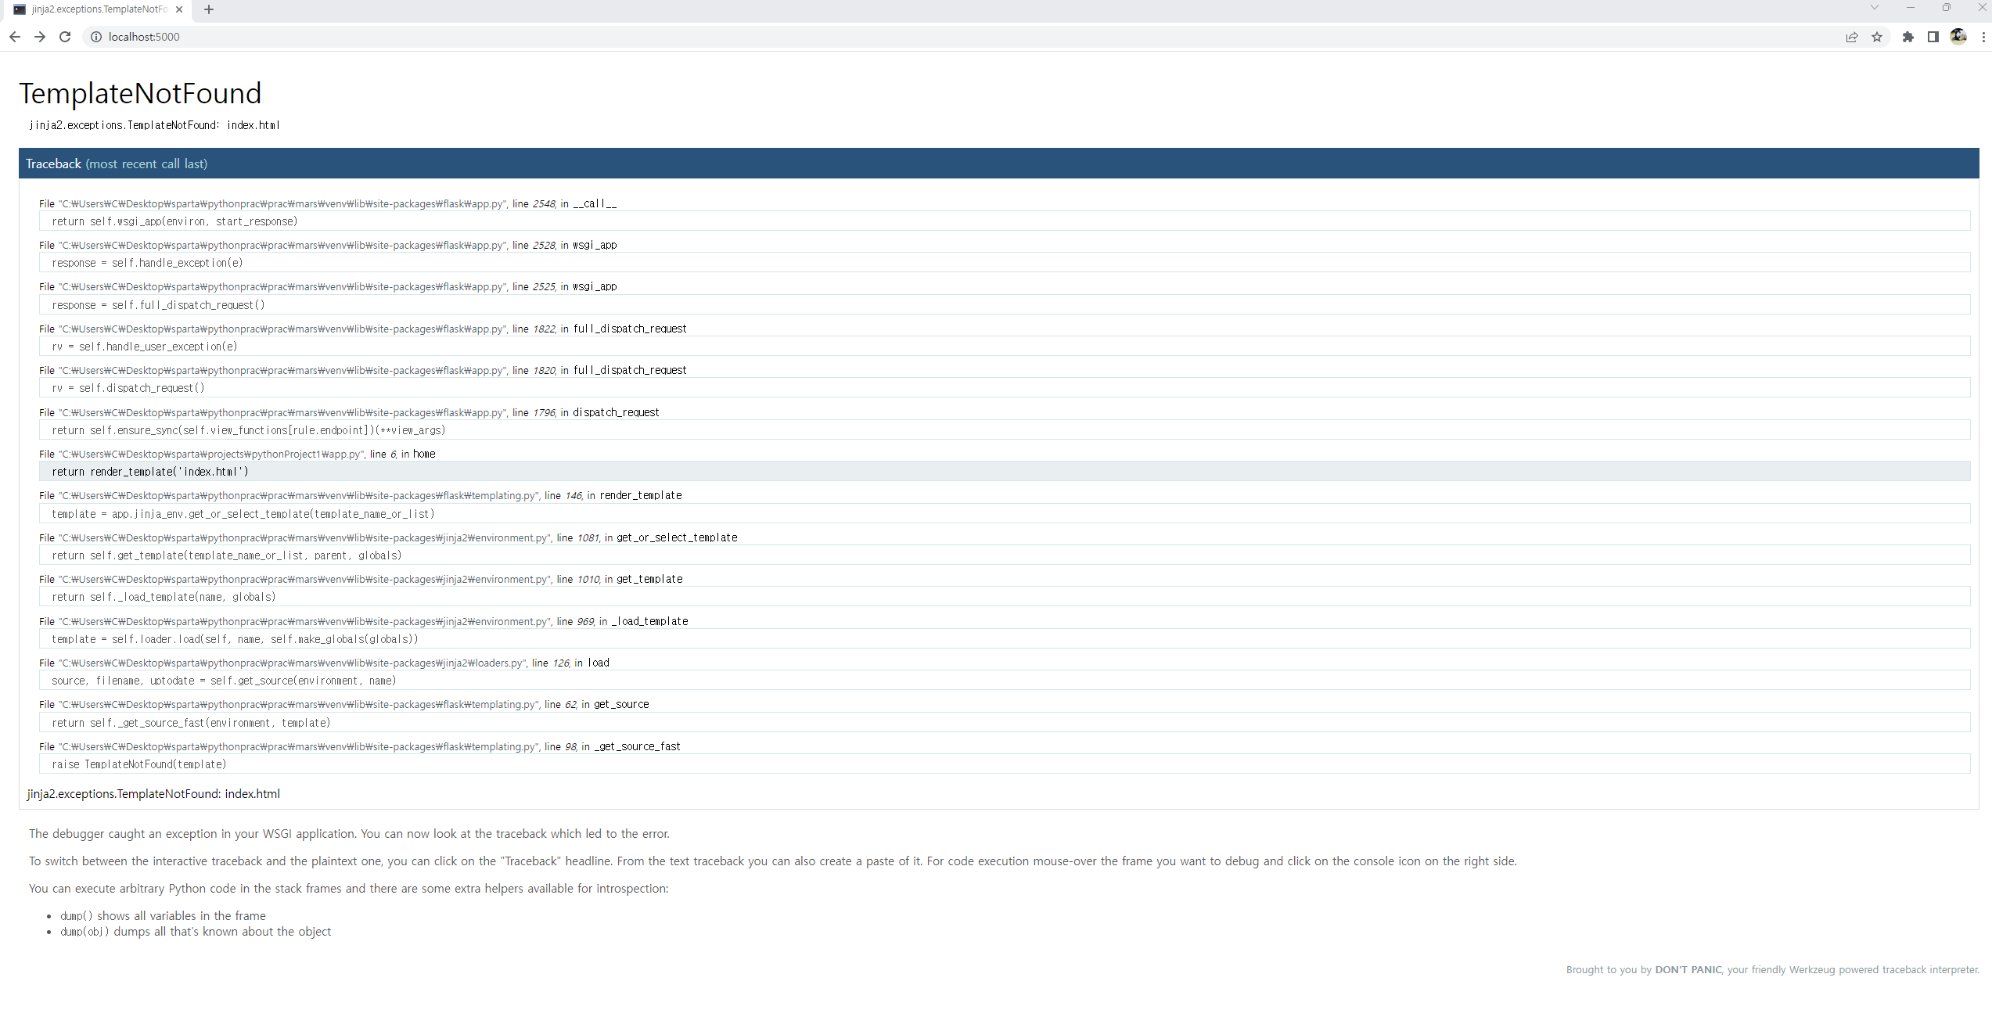Select the frame line 'rv = self.dispatch_request()'
1992x1017 pixels.
tap(1005, 388)
